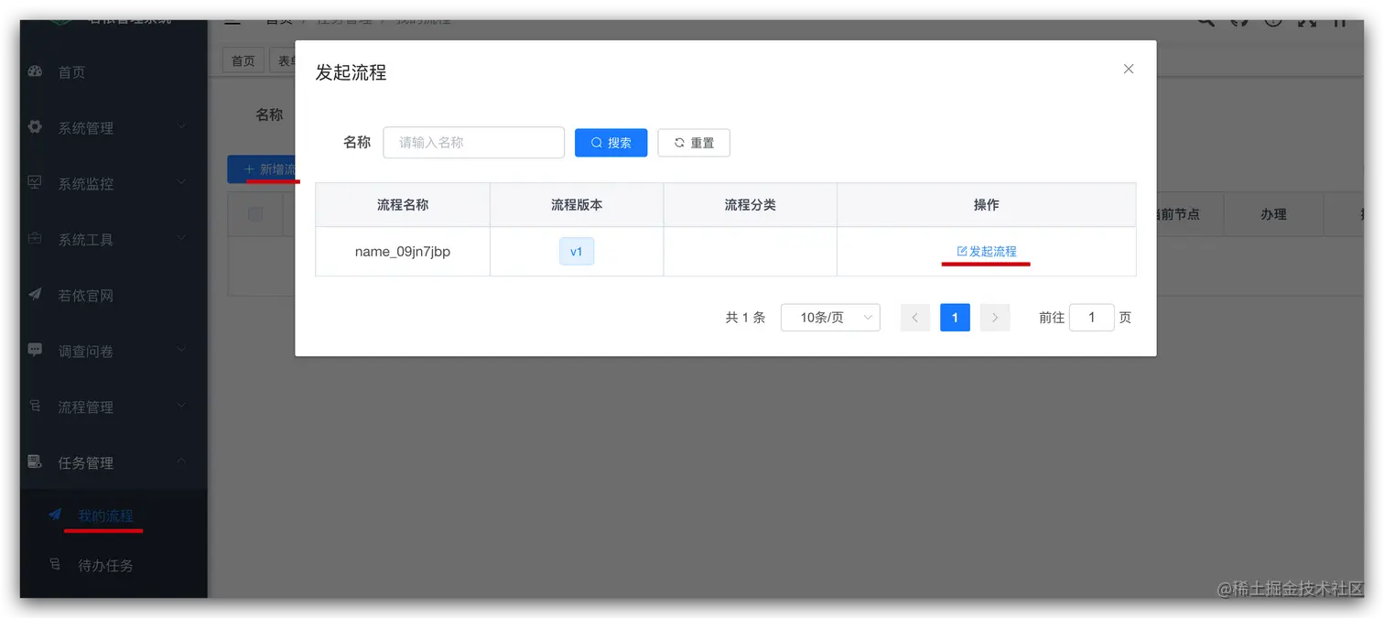Click the 系统监控 monitor icon in sidebar
The image size is (1384, 618).
pos(36,183)
